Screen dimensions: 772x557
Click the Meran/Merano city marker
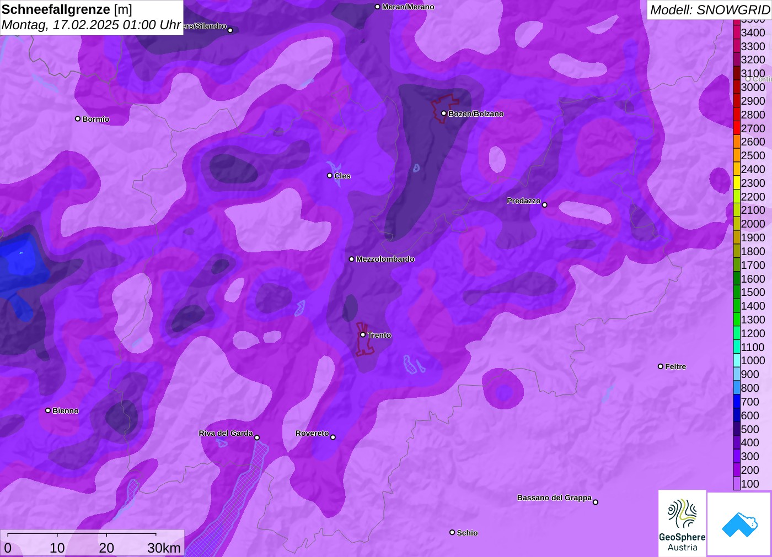(377, 7)
